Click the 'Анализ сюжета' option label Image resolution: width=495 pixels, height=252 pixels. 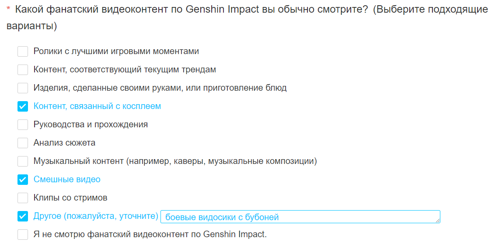[x=64, y=143]
